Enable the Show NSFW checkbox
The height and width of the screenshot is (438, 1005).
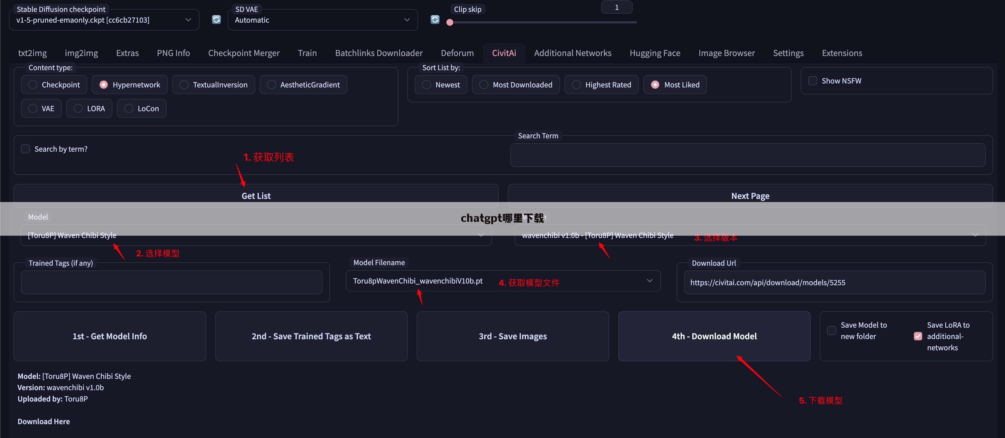coord(812,81)
